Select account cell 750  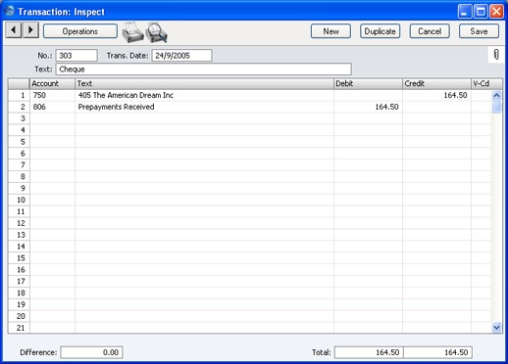[52, 95]
